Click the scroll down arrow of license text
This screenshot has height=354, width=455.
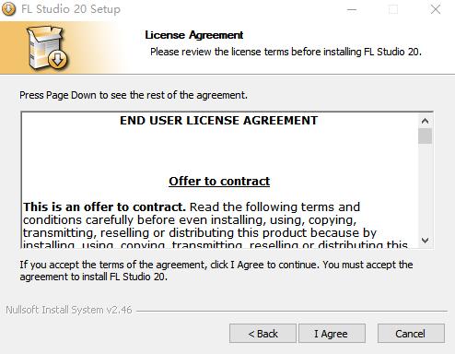(x=425, y=241)
